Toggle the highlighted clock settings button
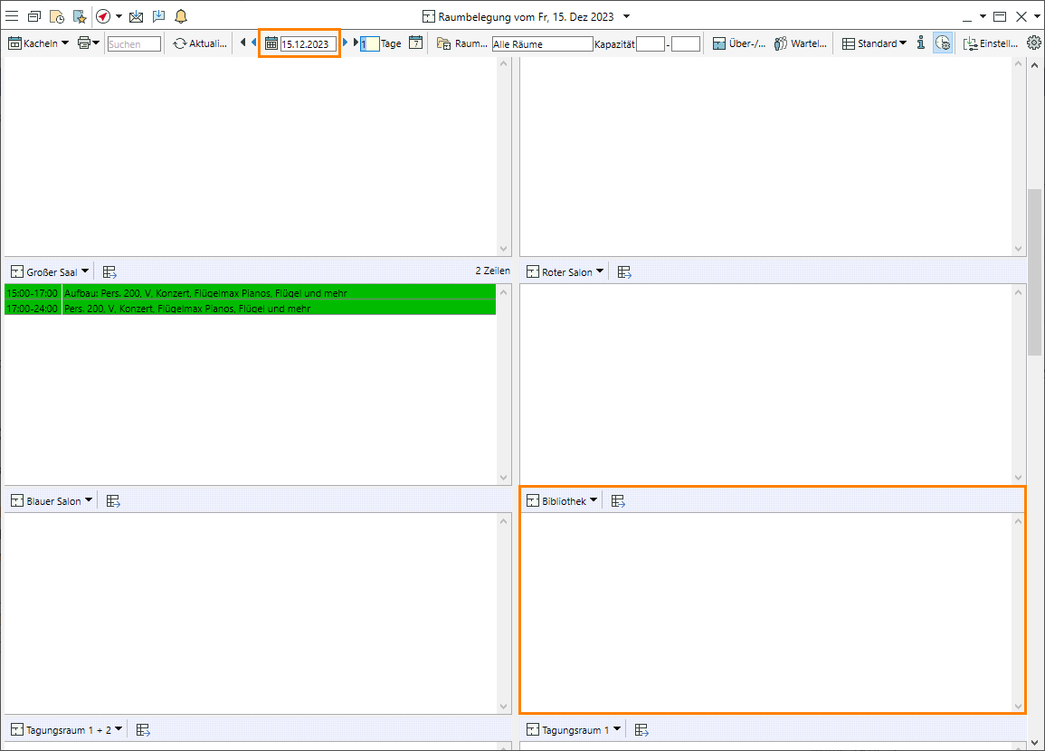 pyautogui.click(x=943, y=43)
